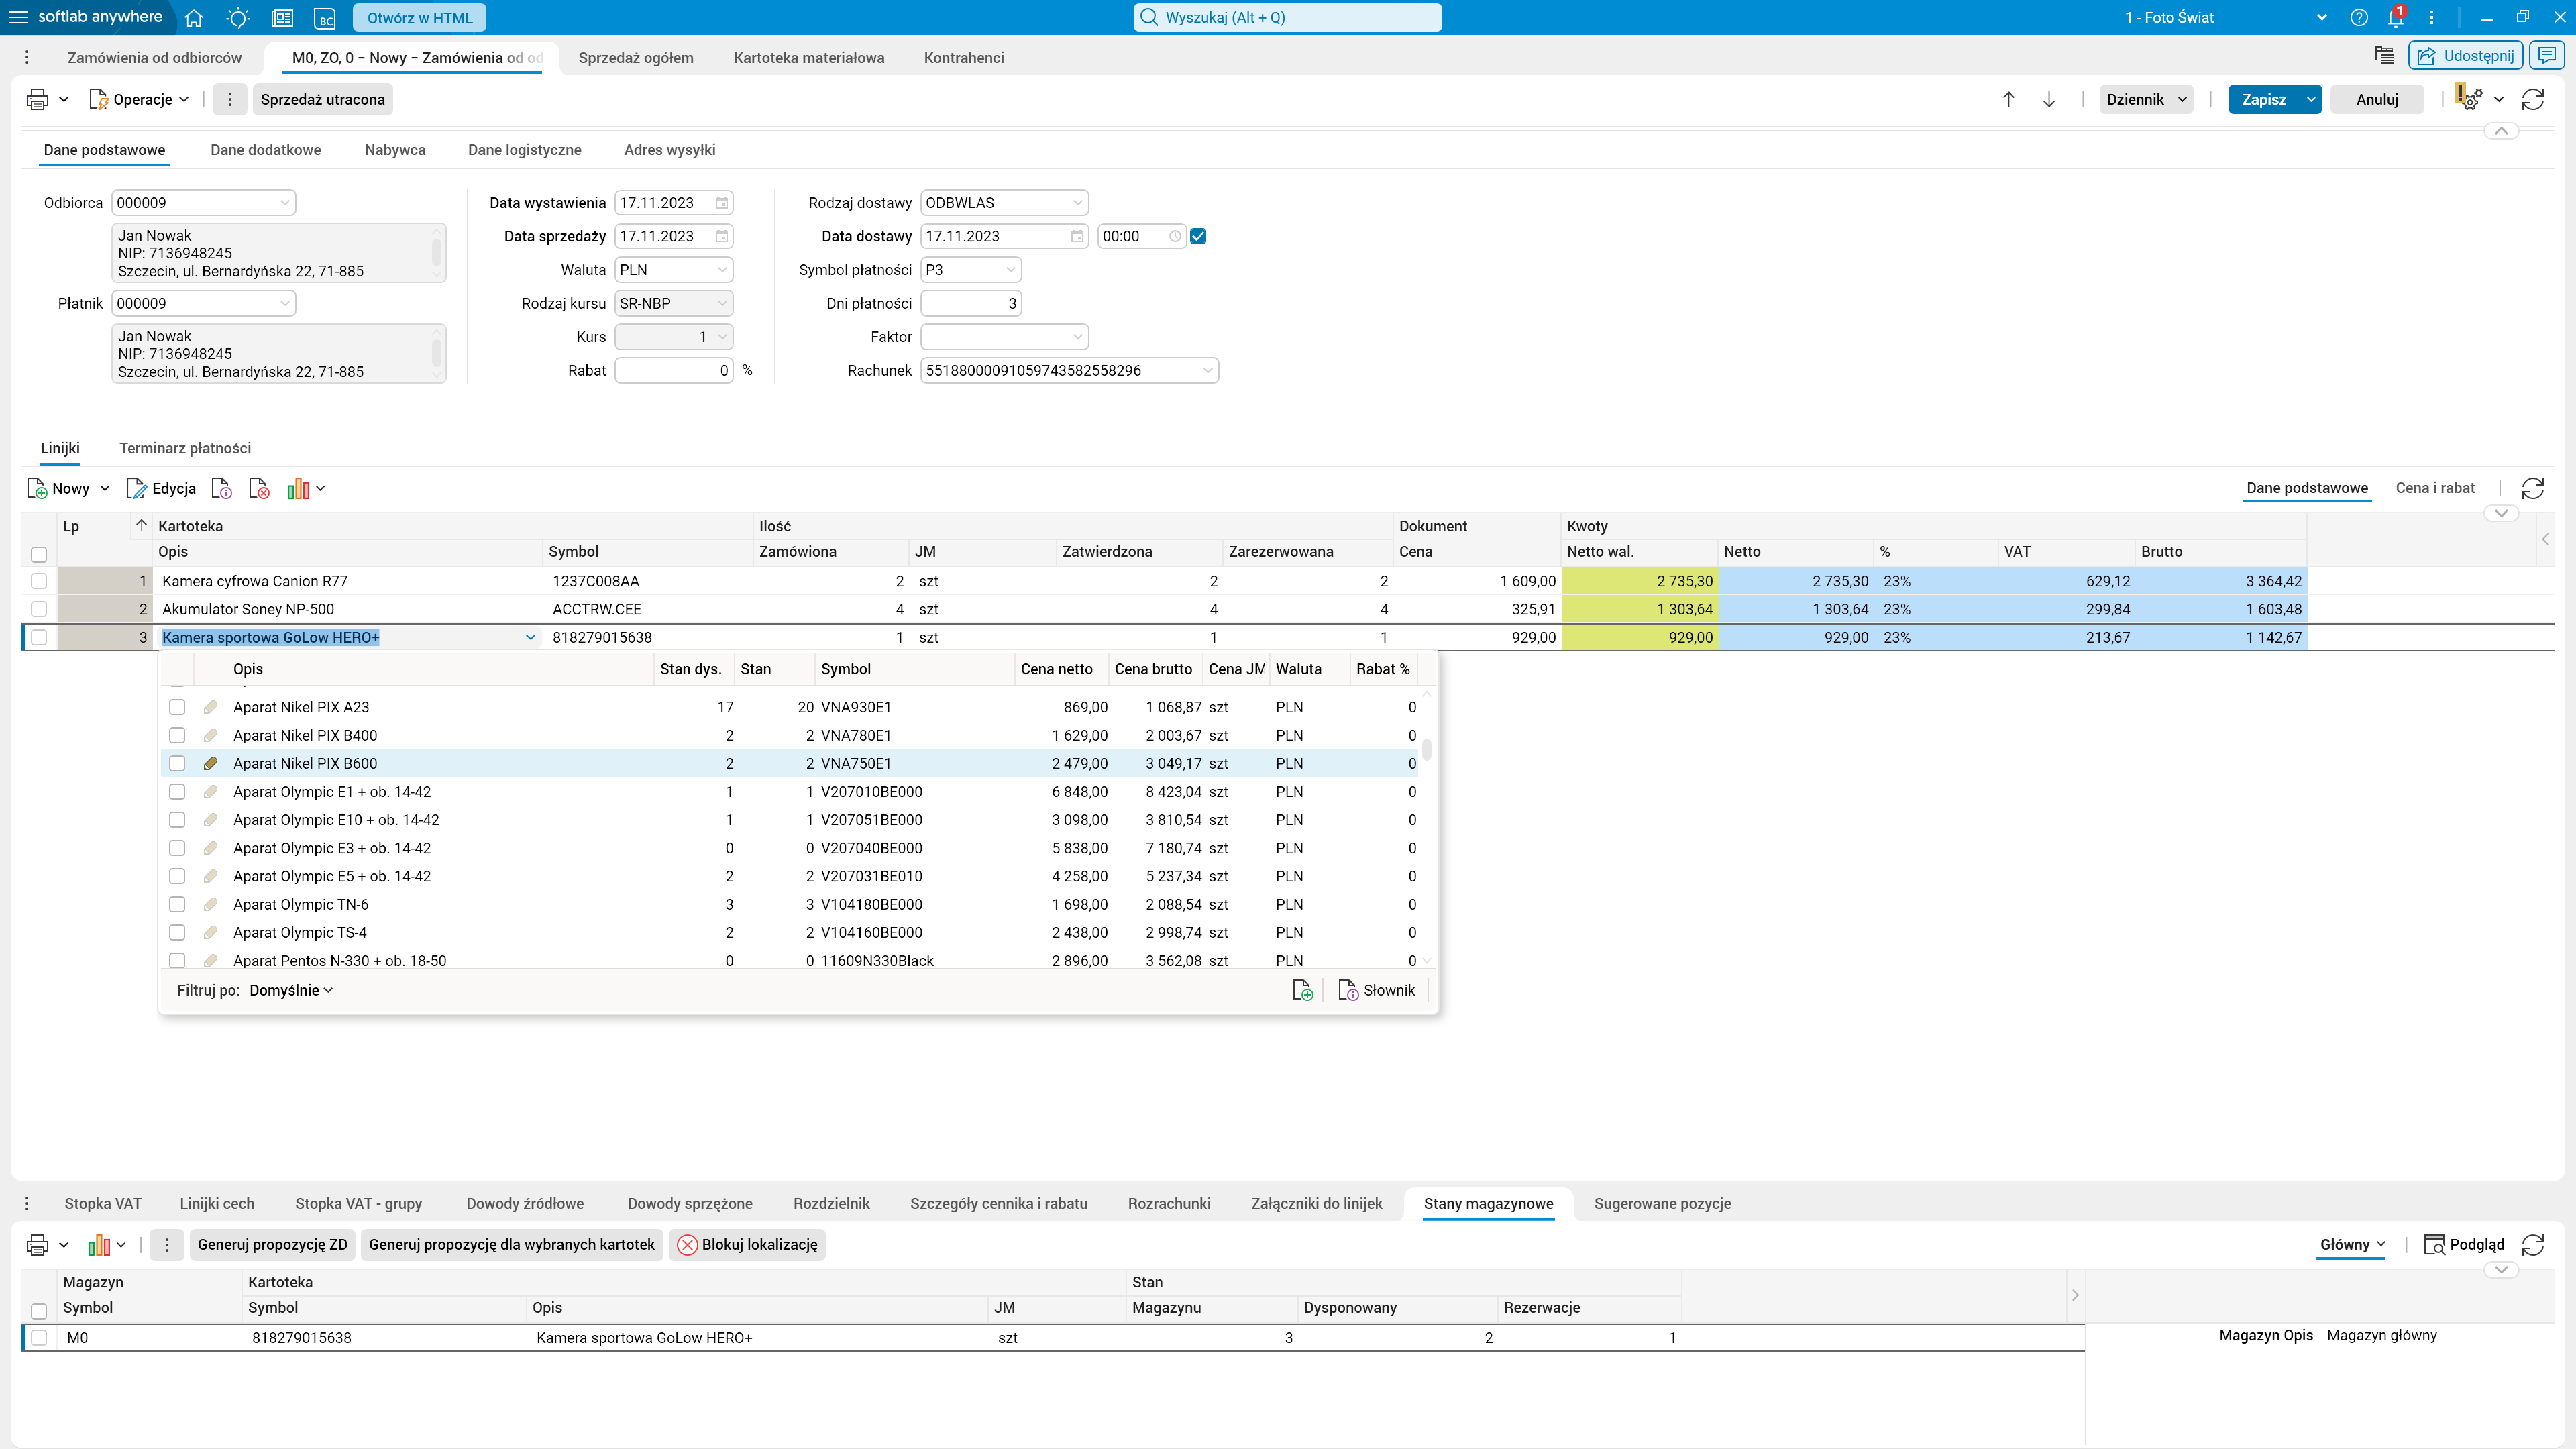2576x1449 pixels.
Task: Select checkbox for line 1 Kamera cyfrowa Canion R77
Action: 39,581
